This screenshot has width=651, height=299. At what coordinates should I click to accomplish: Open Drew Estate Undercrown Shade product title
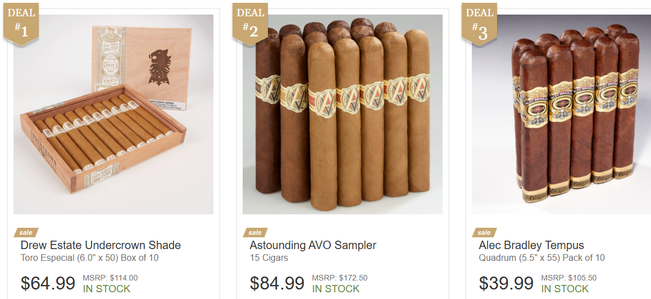coord(101,245)
